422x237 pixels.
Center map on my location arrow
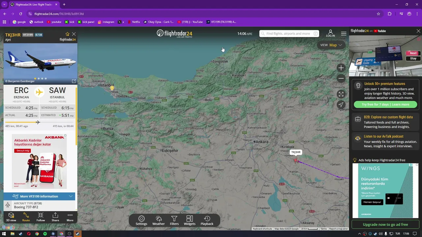[x=341, y=105]
